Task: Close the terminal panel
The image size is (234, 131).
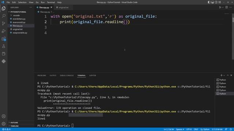Action: click(231, 75)
